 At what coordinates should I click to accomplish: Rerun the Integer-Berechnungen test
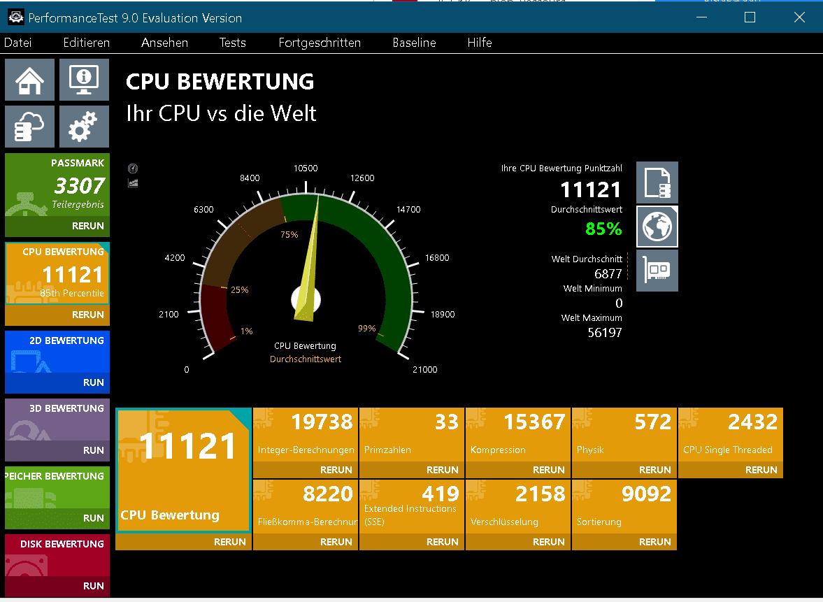(306, 470)
